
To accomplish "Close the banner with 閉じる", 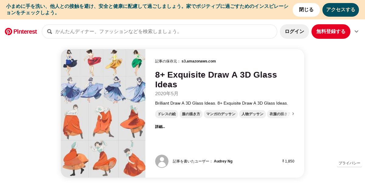I will 306,10.
